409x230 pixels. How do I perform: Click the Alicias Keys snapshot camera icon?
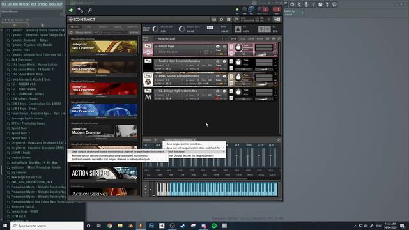coord(218,47)
